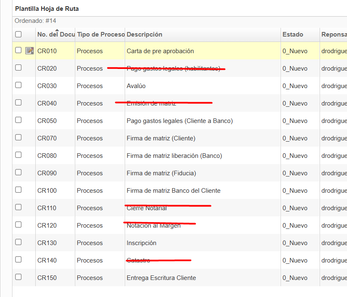Image resolution: width=347 pixels, height=297 pixels.
Task: Sort by the Descripción column header
Action: tap(145, 34)
